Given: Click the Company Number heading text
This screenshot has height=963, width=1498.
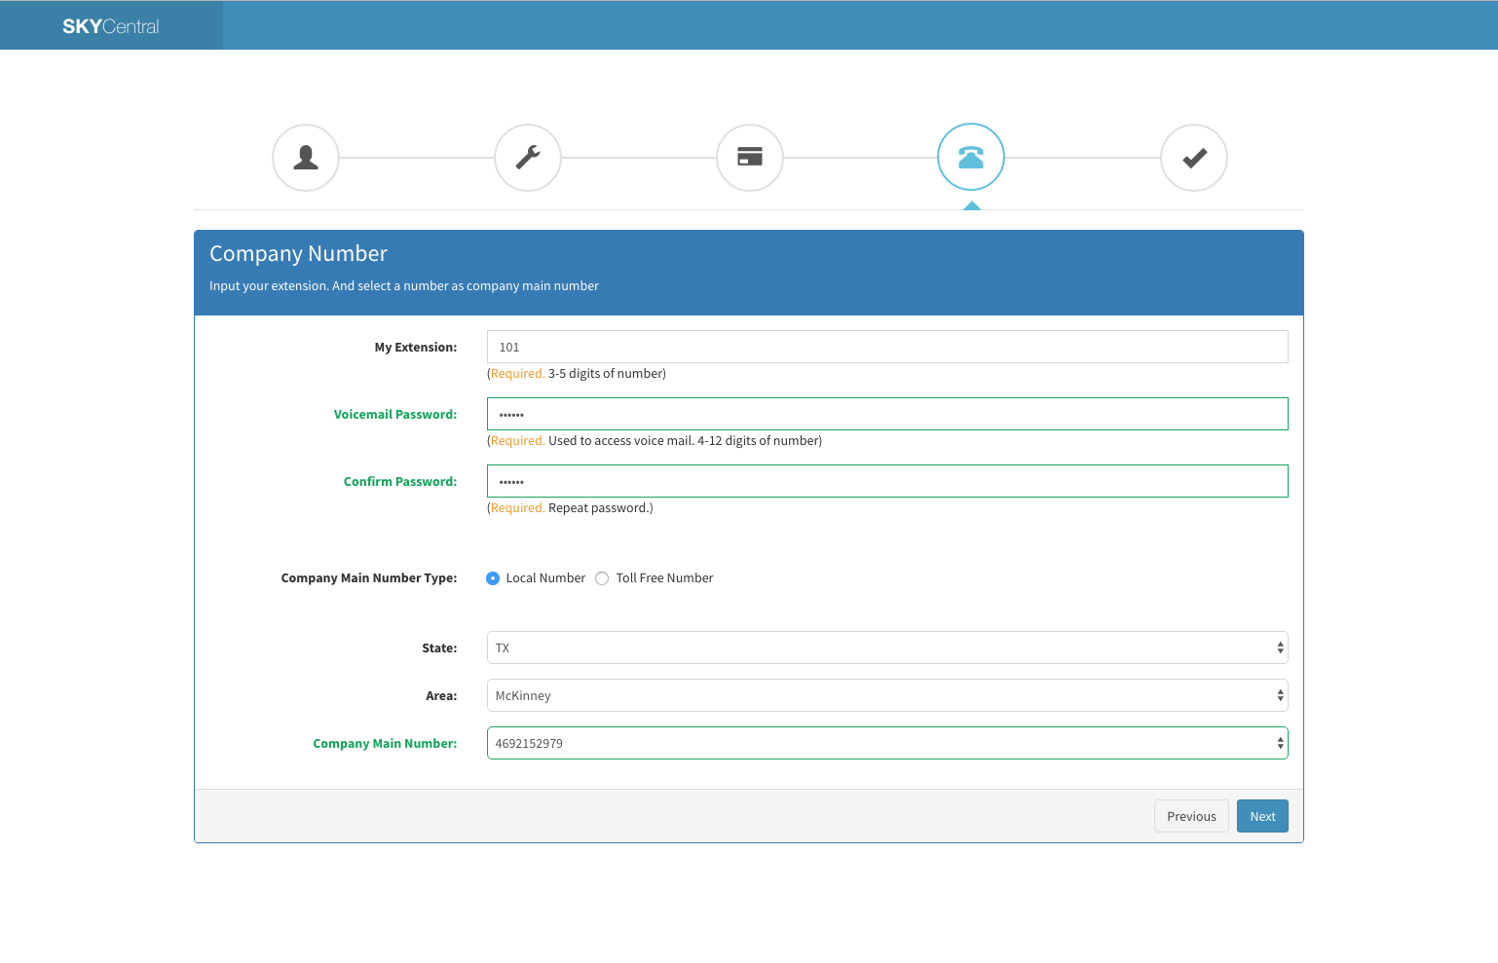Looking at the screenshot, I should tap(298, 254).
